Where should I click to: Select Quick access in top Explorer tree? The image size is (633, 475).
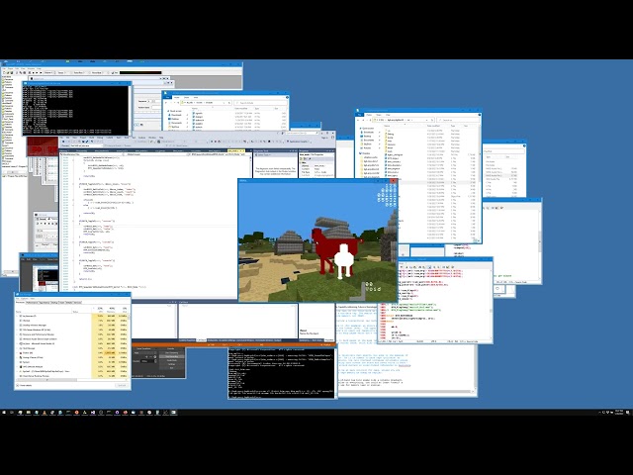176,111
